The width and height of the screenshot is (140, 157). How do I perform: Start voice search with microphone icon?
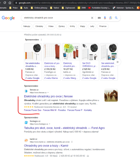point(105,18)
